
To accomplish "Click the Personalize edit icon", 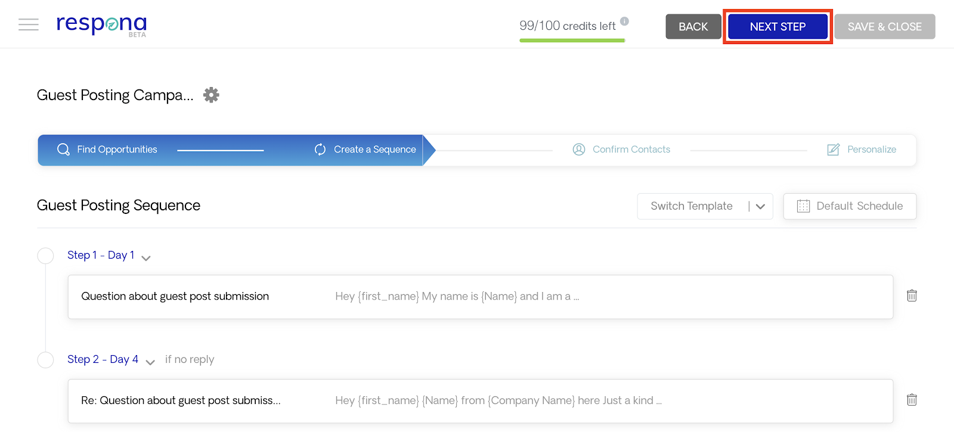I will (834, 150).
